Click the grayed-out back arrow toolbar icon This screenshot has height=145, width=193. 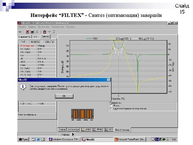click(20, 32)
